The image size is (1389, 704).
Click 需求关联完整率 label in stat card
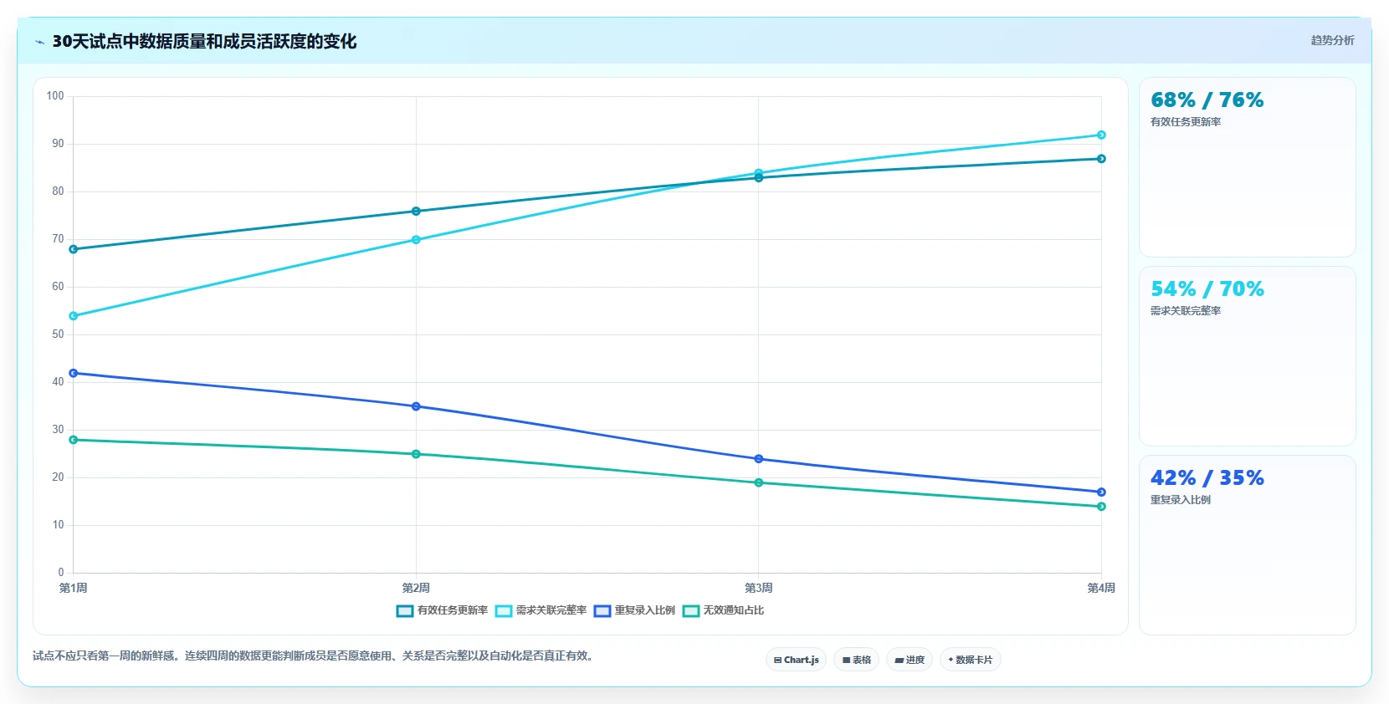pos(1186,311)
